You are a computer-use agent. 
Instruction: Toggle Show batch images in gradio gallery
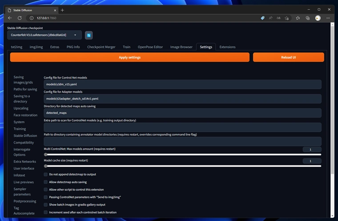45,205
